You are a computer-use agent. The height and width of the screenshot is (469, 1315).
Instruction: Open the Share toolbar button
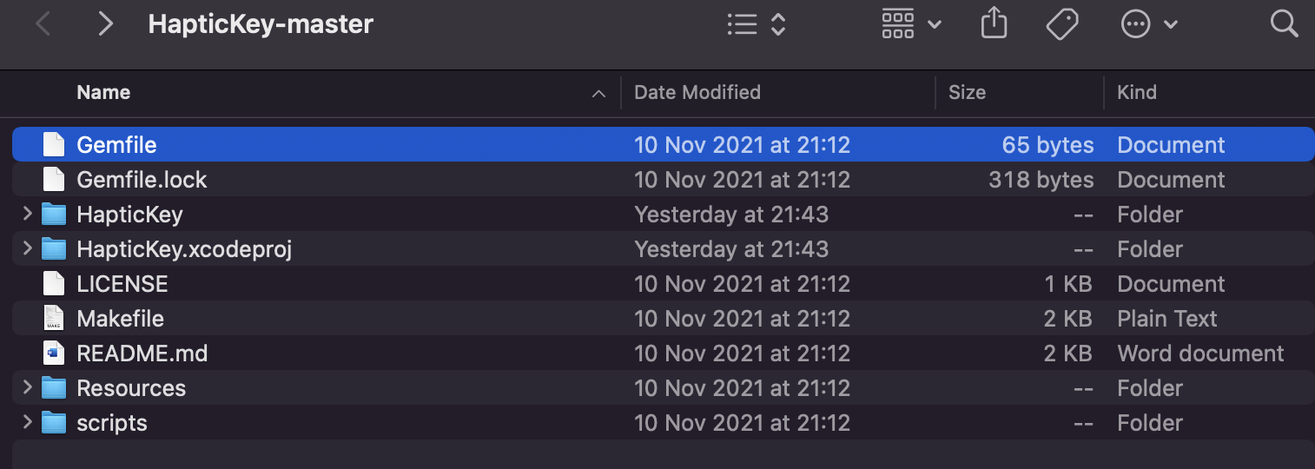(x=994, y=24)
